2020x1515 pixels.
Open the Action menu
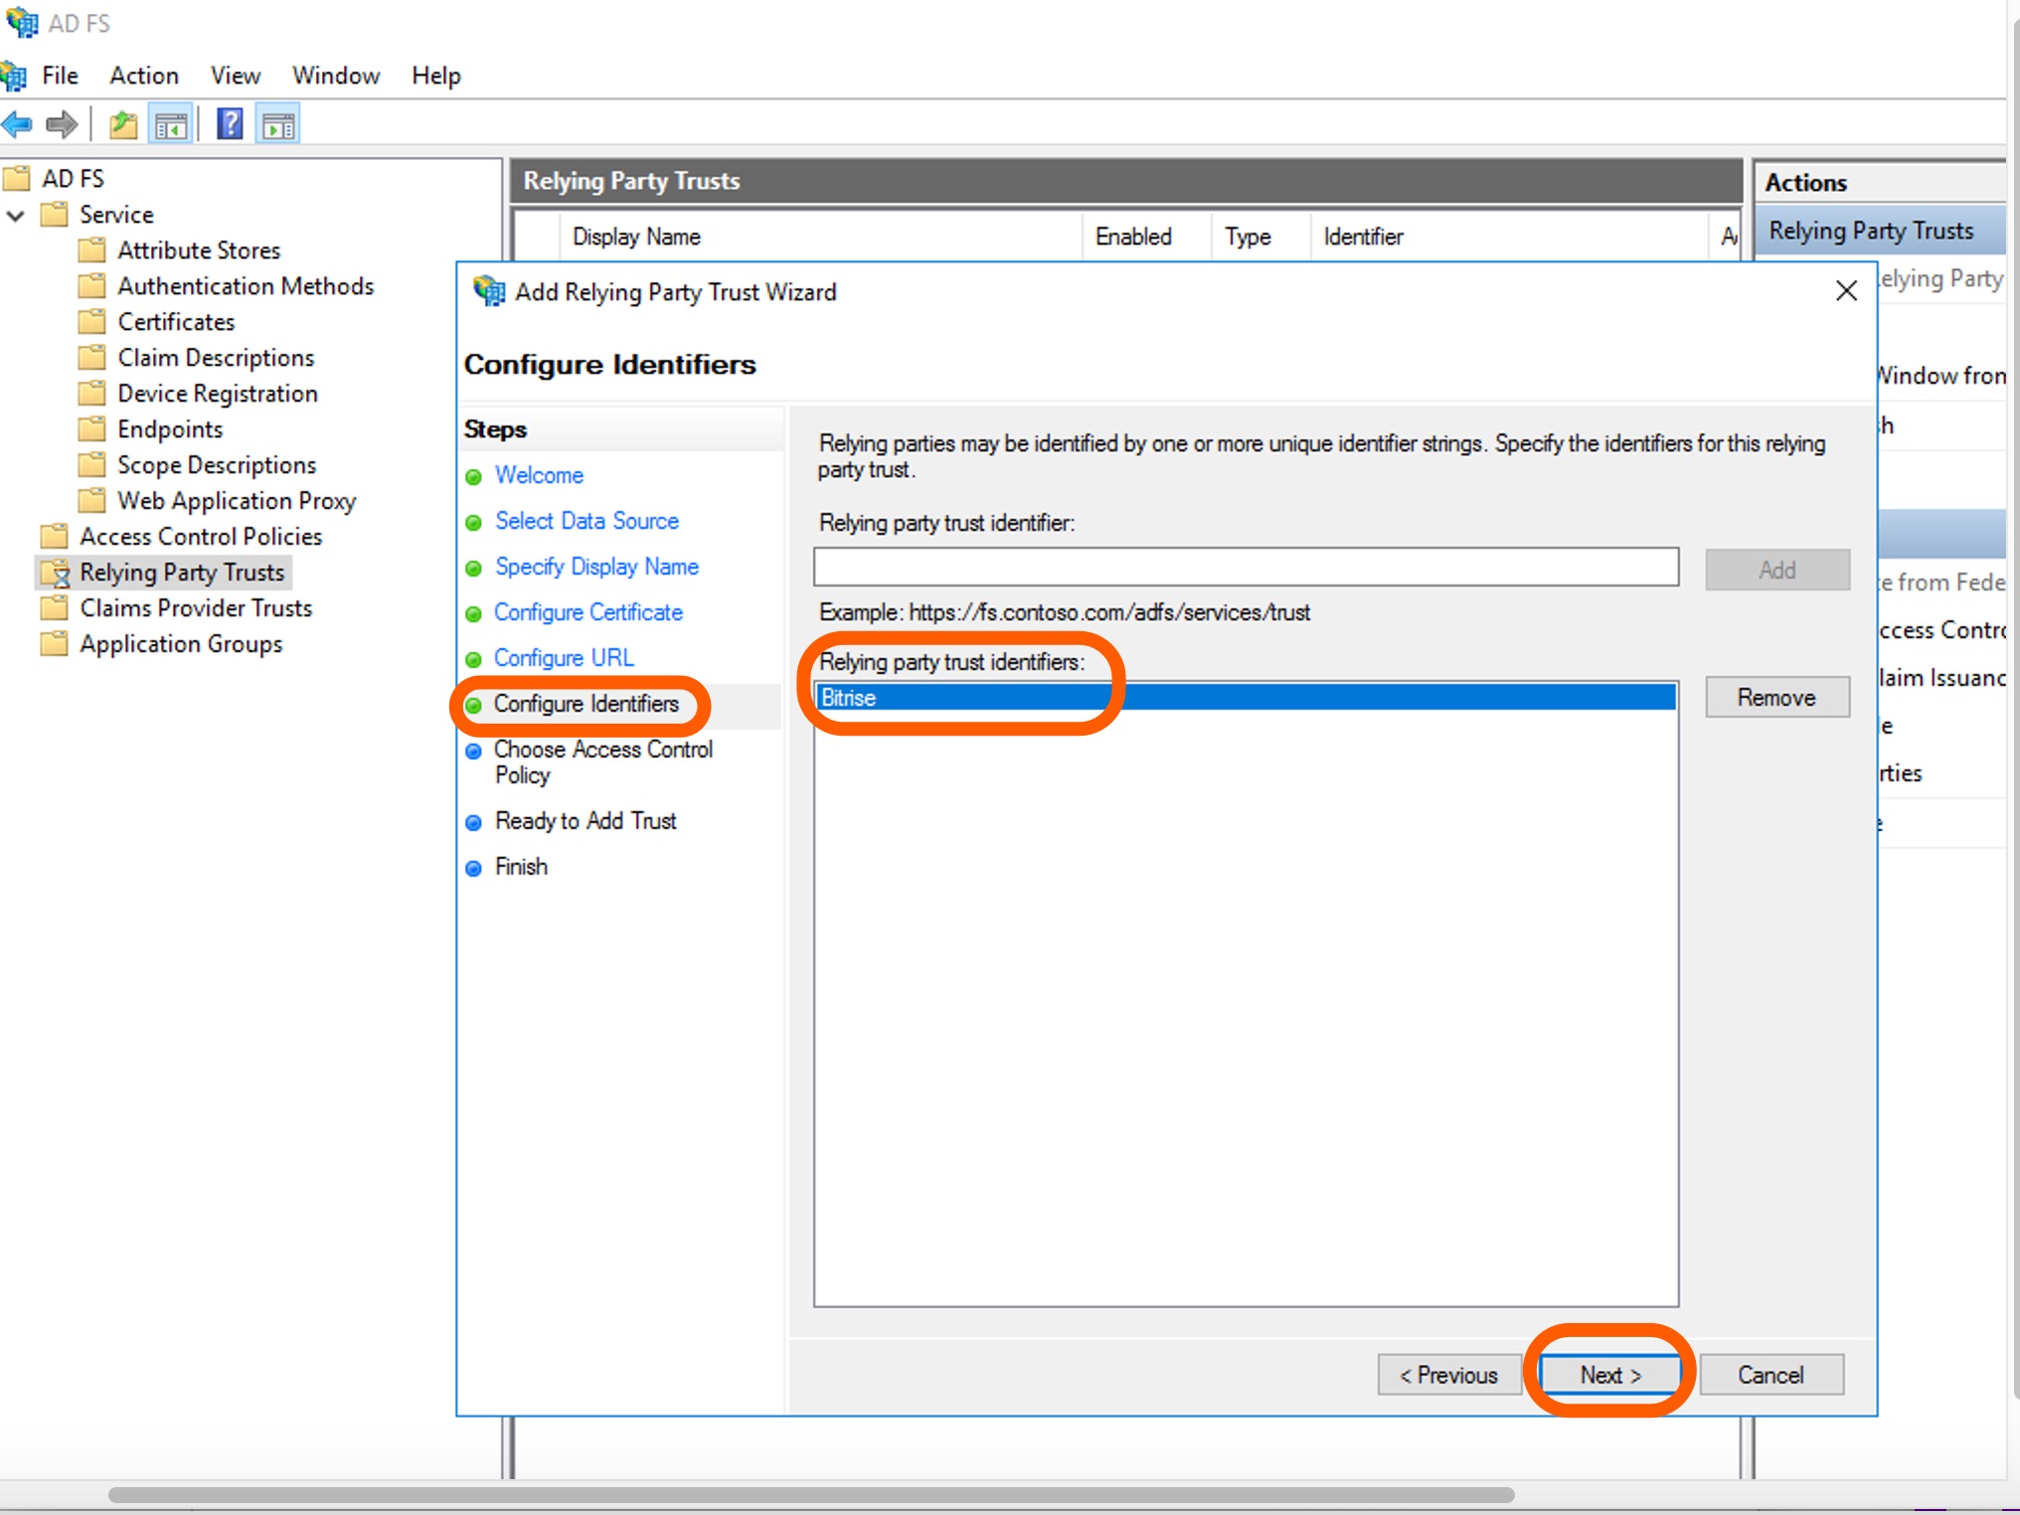click(143, 76)
